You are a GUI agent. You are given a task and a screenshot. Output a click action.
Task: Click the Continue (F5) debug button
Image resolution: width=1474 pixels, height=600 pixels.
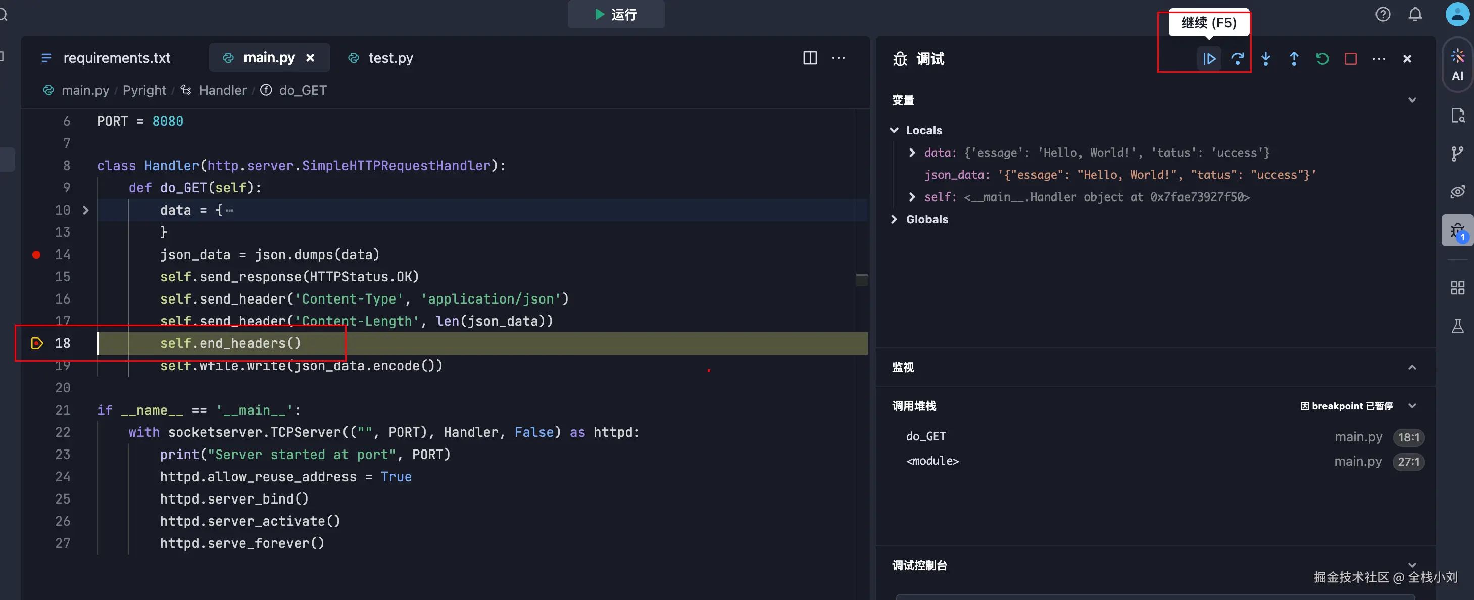1208,59
